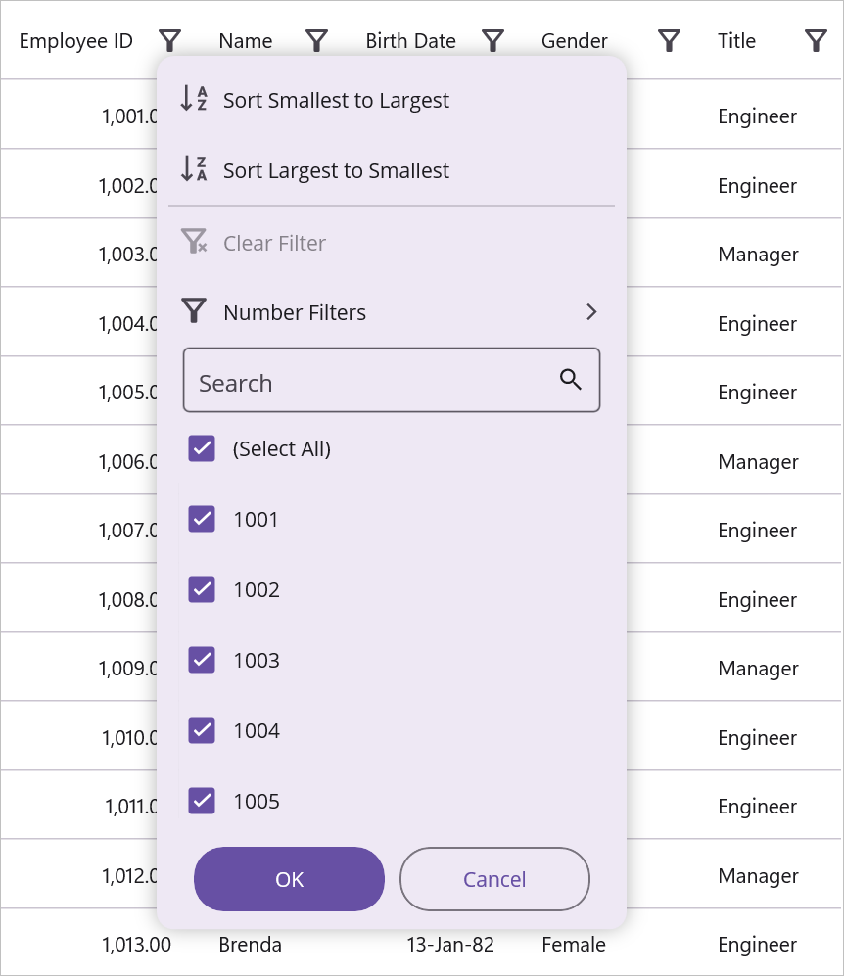Click the Sort Largest to Smallest icon
Image resolution: width=844 pixels, height=976 pixels.
point(195,168)
